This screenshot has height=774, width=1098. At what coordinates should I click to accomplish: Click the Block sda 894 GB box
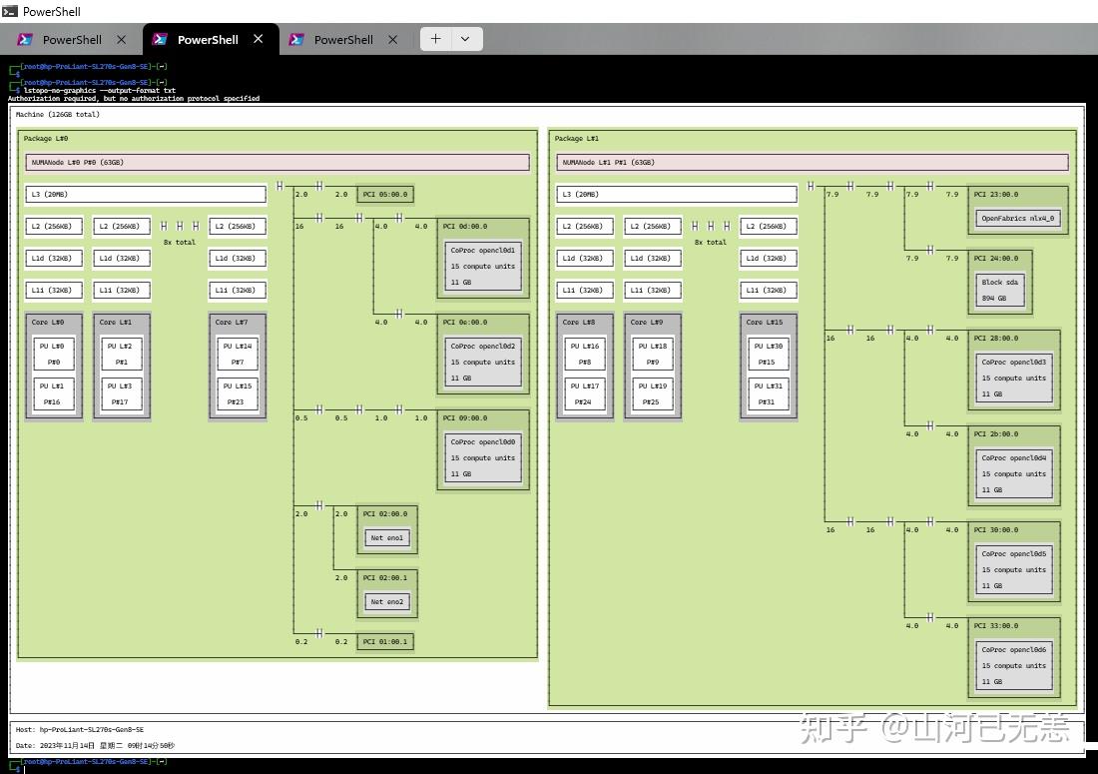click(999, 290)
